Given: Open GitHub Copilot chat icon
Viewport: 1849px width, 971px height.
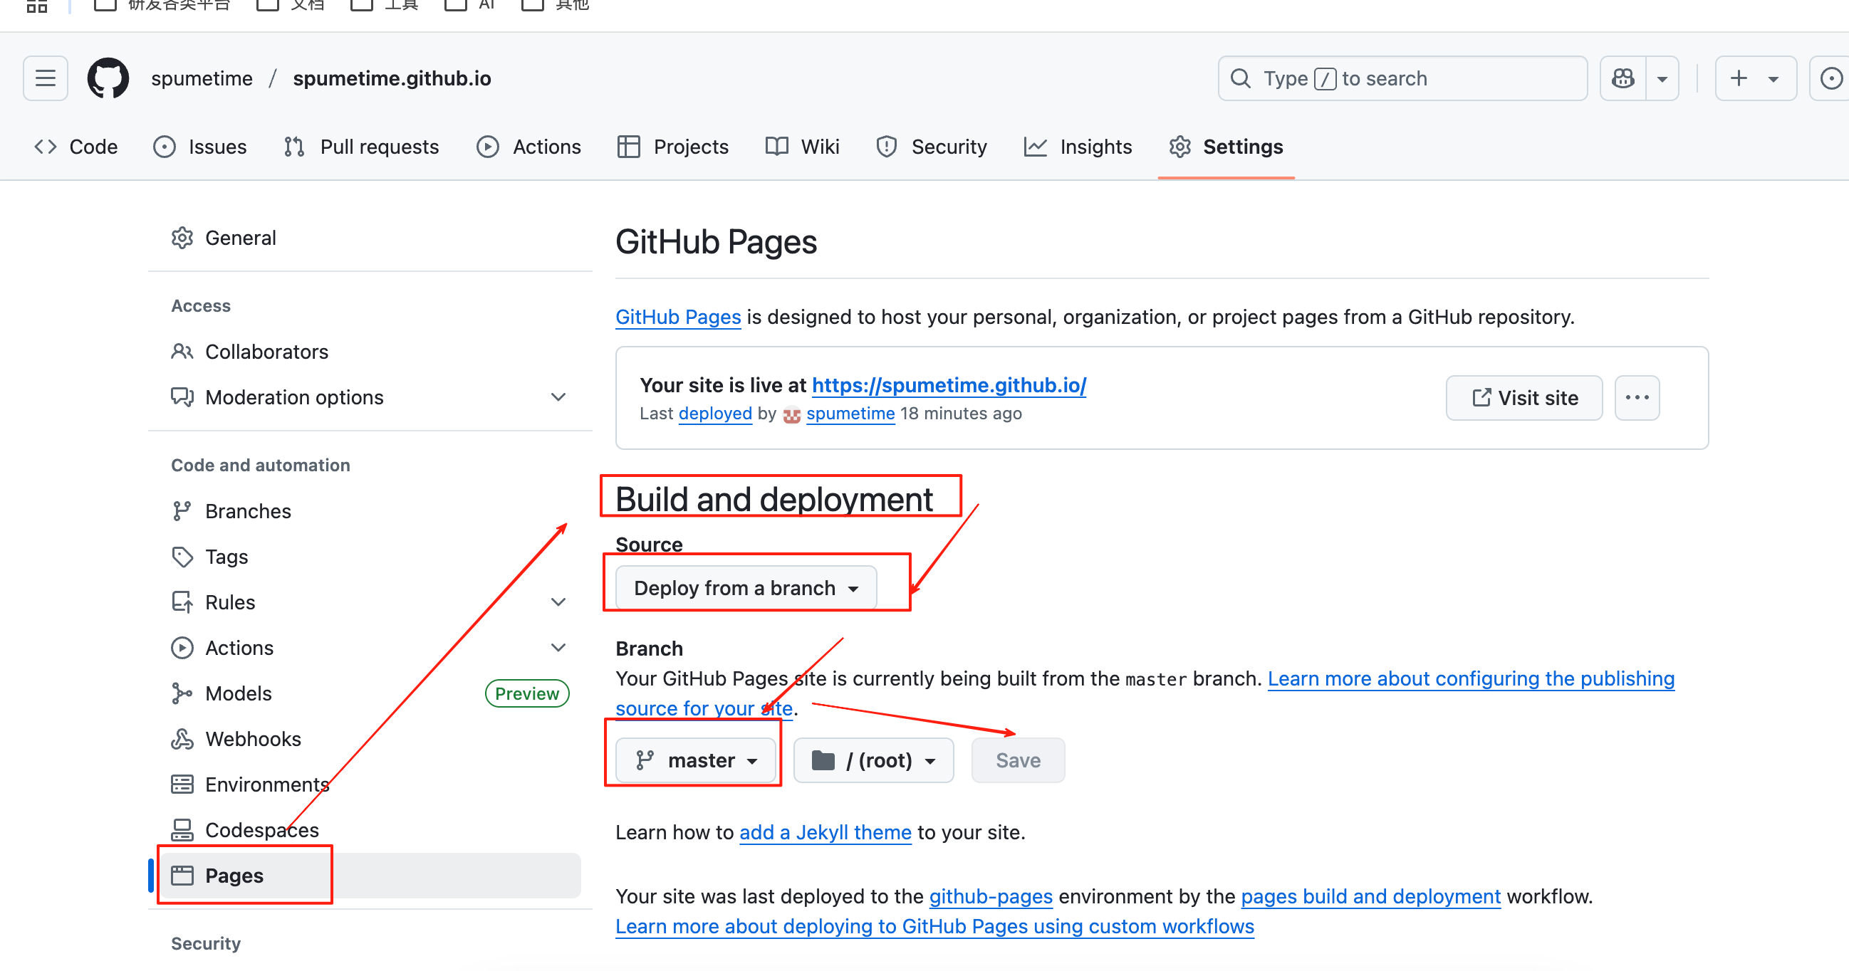Looking at the screenshot, I should [x=1623, y=78].
